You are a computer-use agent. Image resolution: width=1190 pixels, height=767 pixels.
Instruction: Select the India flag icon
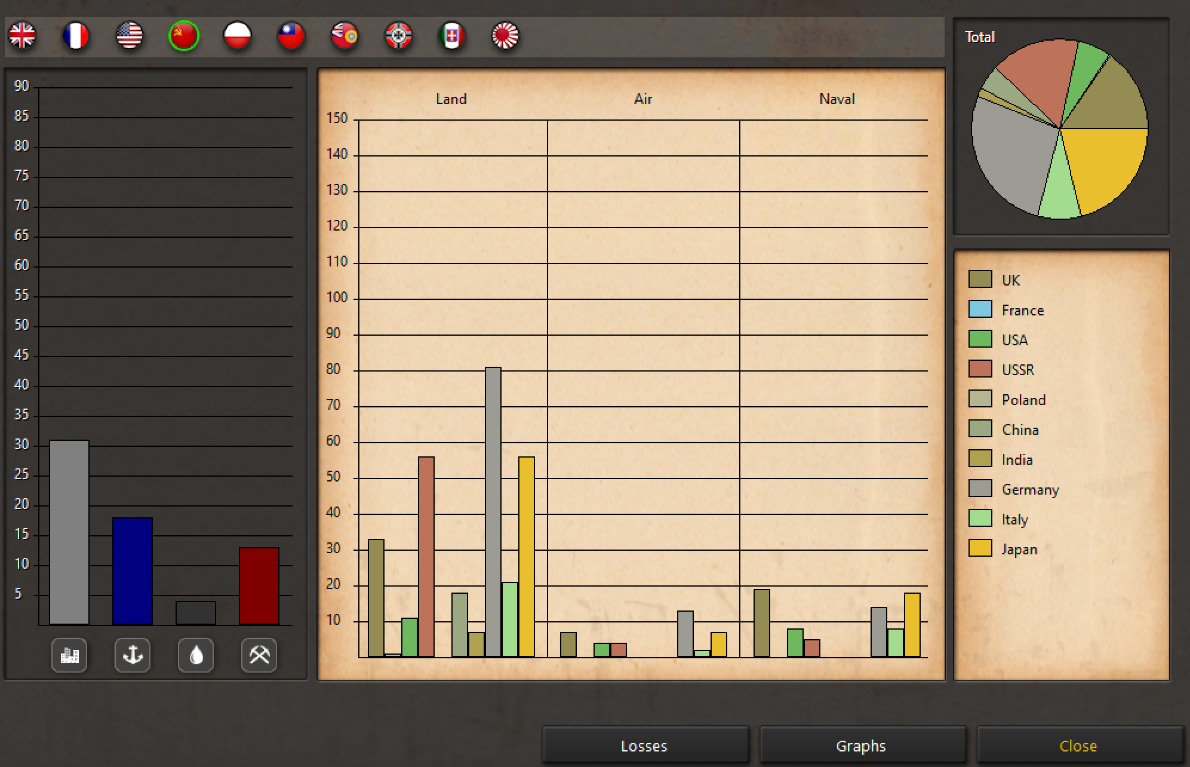(x=345, y=36)
